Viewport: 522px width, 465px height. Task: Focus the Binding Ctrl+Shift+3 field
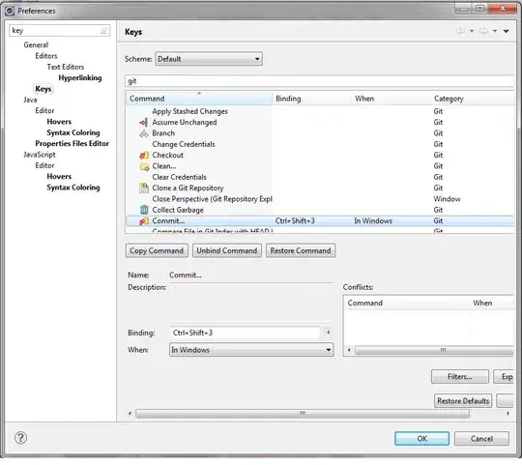tap(245, 333)
